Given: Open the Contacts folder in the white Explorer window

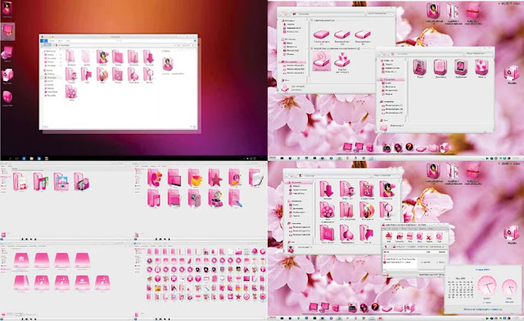Looking at the screenshot, I should pos(102,56).
